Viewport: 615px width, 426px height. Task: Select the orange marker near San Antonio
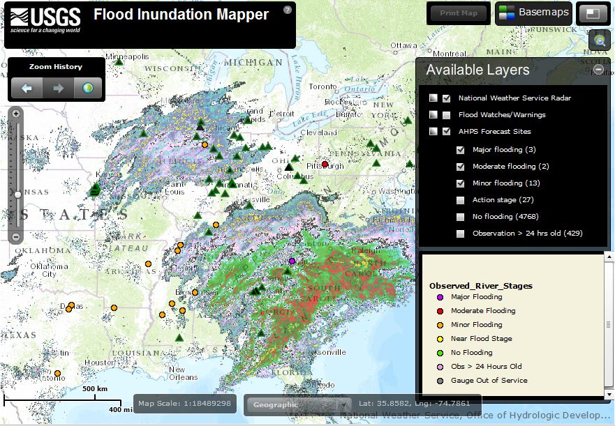57,373
